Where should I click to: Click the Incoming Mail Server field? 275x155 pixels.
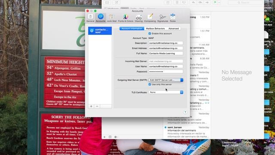point(166,61)
